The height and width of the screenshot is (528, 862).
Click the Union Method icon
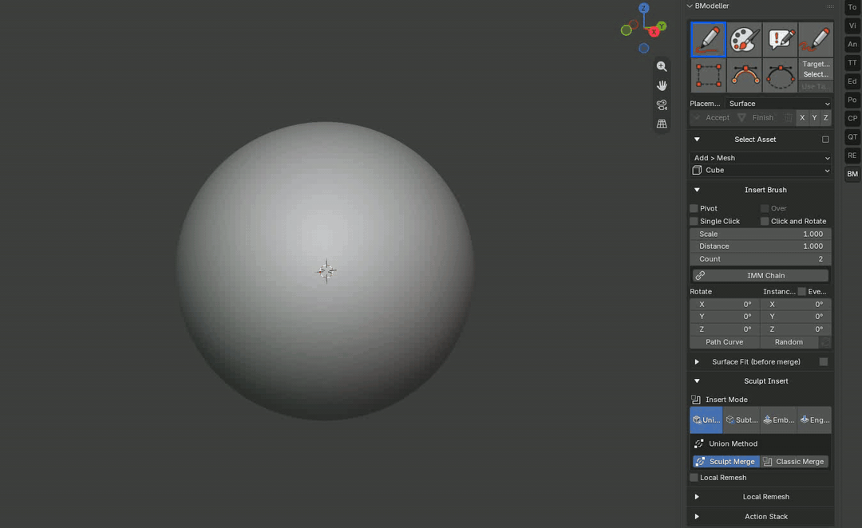[x=698, y=443]
